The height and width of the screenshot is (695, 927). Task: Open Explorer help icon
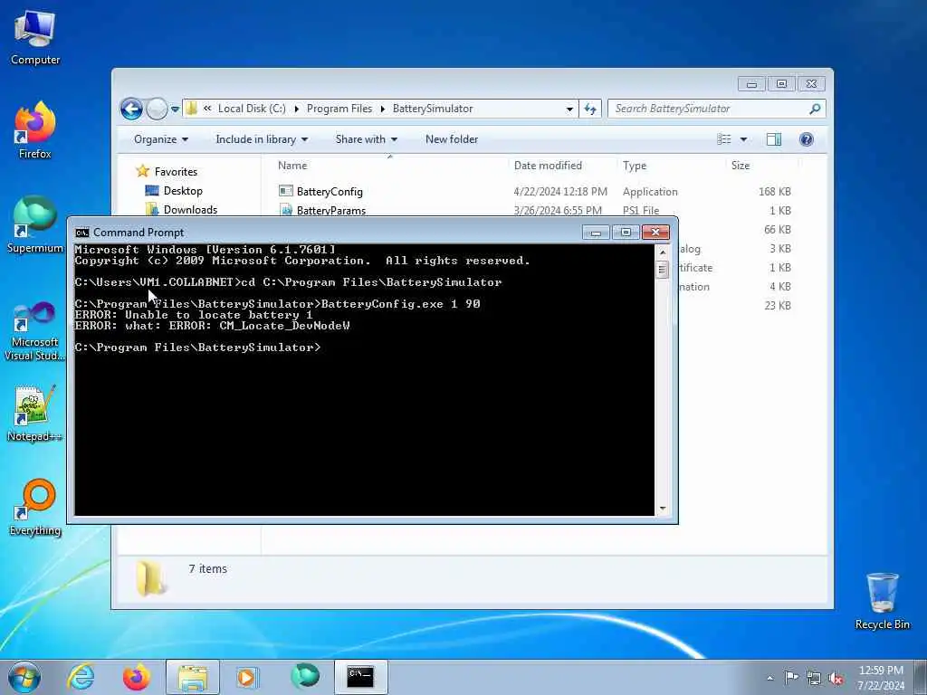click(x=807, y=139)
